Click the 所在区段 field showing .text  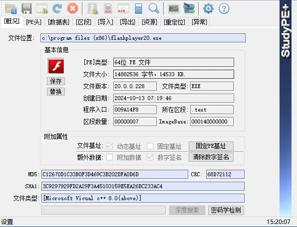[212, 110]
